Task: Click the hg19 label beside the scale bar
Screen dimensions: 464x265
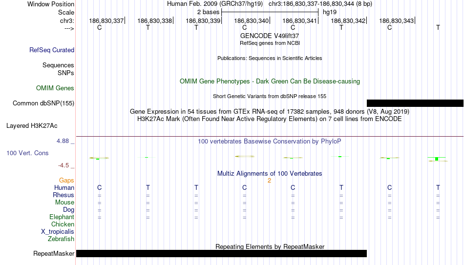Action: [330, 12]
